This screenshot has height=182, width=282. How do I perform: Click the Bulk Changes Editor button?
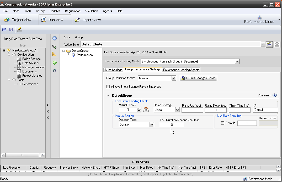tap(198, 78)
